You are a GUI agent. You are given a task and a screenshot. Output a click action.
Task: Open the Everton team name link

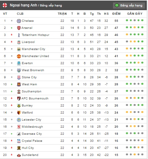point(27,63)
